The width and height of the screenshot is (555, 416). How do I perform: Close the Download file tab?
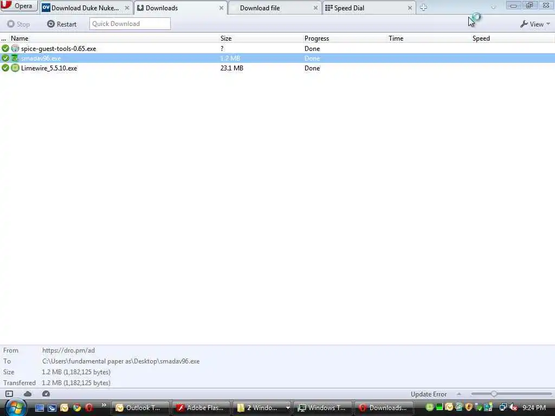tap(315, 8)
